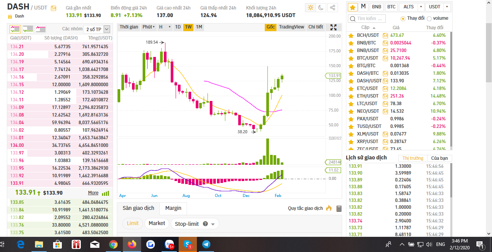Click the 5x badge next to BTC/USDT

tap(385, 58)
